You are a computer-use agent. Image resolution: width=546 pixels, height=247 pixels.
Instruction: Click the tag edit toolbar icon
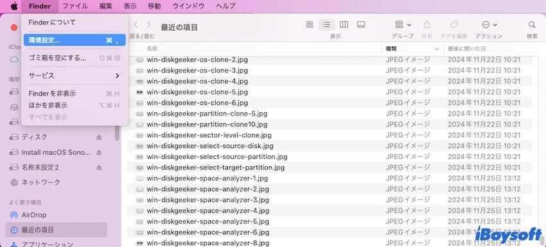click(x=454, y=24)
